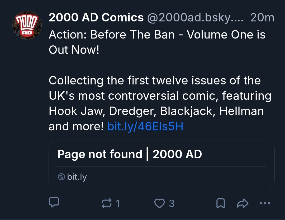Click the 'Action: Before The Ban' headline text
Image resolution: width=285 pixels, height=220 pixels.
point(112,35)
